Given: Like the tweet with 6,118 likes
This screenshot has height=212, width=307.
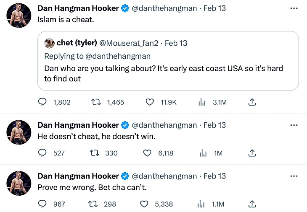Looking at the screenshot, I should pos(147,153).
